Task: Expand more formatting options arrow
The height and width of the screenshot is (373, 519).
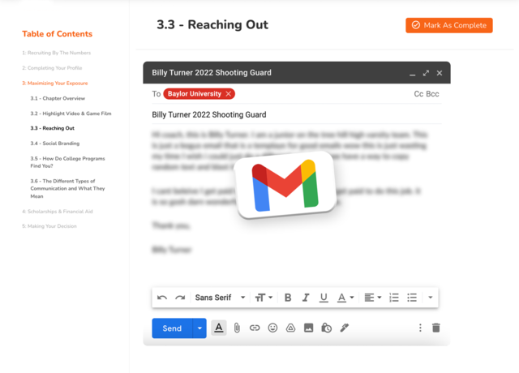Action: point(431,298)
